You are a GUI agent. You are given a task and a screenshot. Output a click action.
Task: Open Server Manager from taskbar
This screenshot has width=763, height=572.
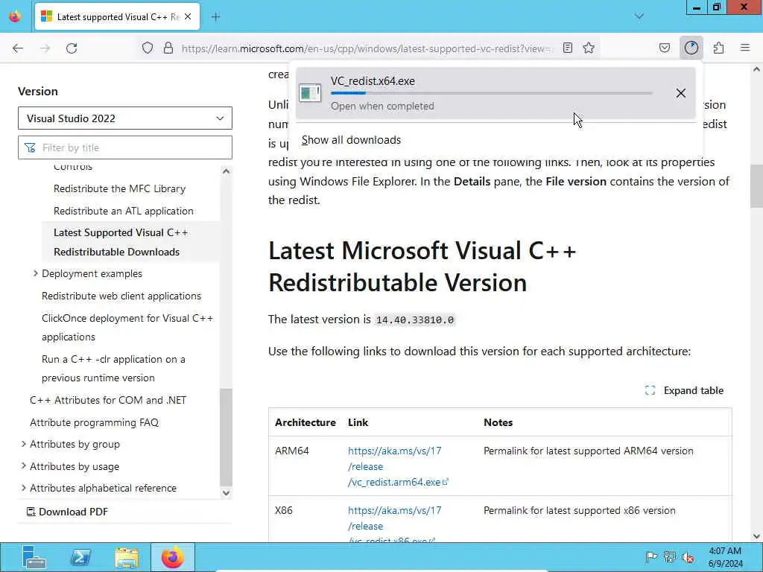click(x=34, y=557)
